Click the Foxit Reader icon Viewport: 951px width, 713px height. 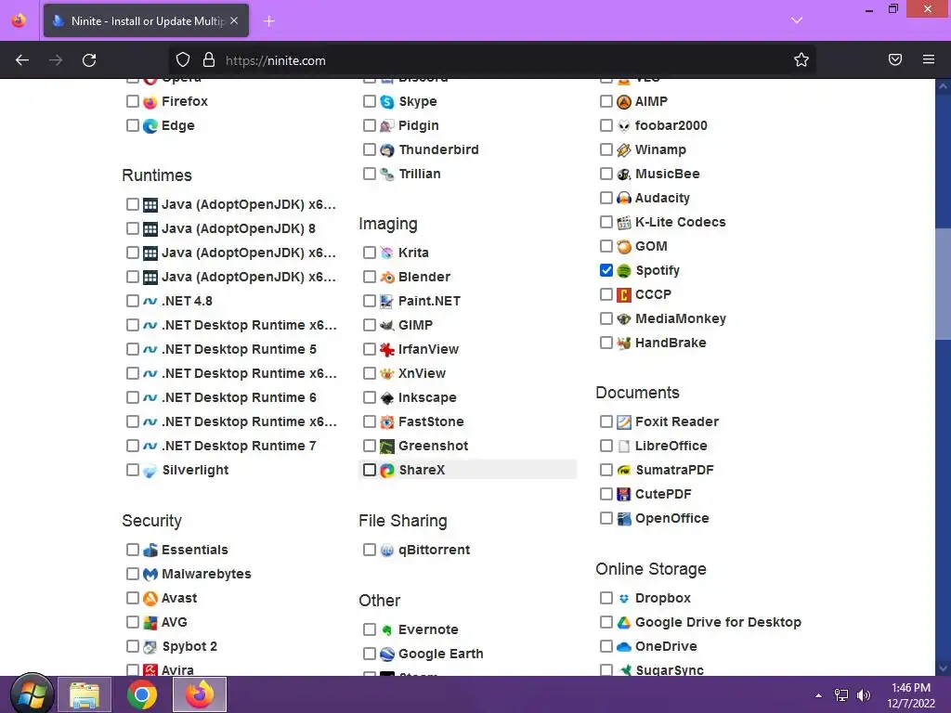click(x=623, y=422)
